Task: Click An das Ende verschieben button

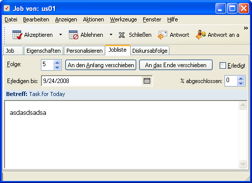Action: pyautogui.click(x=176, y=65)
